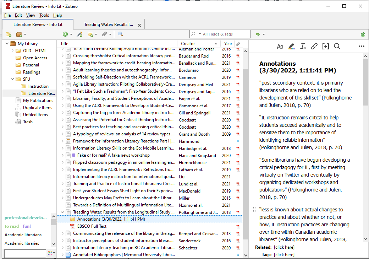This screenshot has height=259, width=369.
Task: Expand the OLD - HTML collection
Action: [12, 51]
